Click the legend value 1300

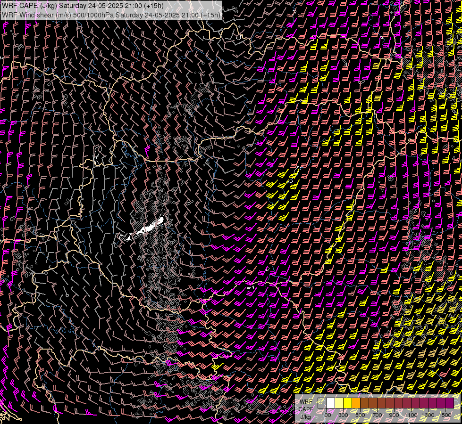428,415
